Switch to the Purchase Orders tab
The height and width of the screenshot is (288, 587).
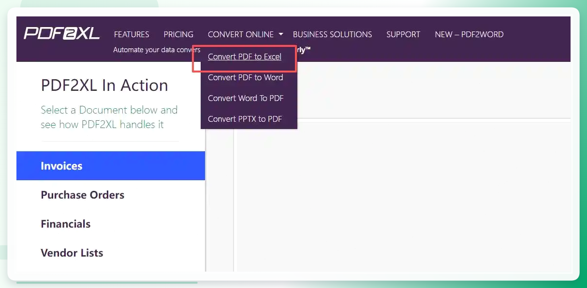click(111, 195)
